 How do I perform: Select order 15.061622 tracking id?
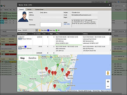[x=21, y=37]
